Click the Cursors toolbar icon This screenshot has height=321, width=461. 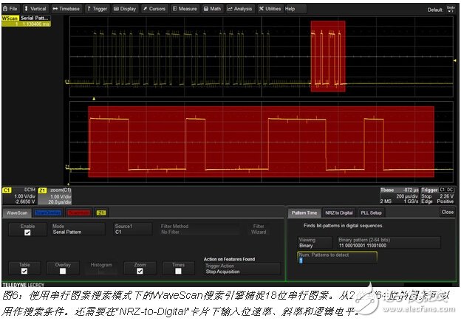click(x=155, y=9)
